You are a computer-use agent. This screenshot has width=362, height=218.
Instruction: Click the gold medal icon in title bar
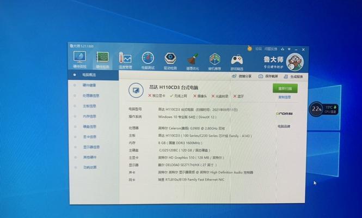[249, 49]
